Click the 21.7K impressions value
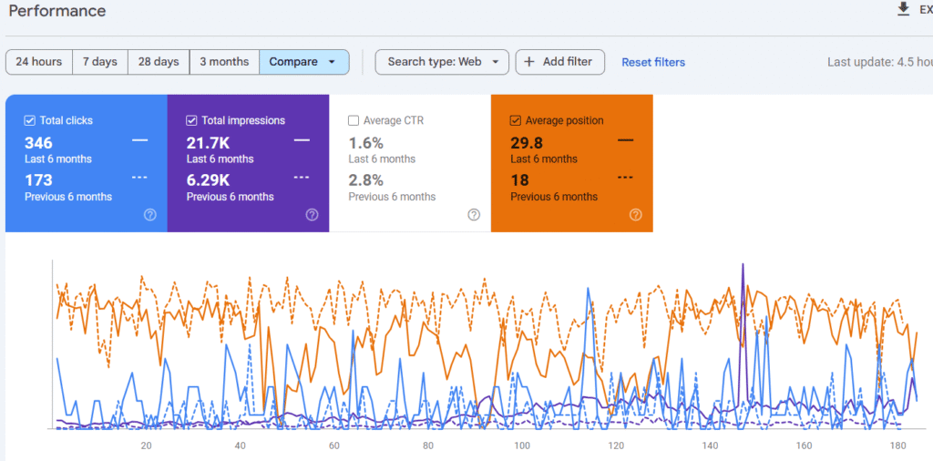Image resolution: width=933 pixels, height=461 pixels. tap(209, 143)
